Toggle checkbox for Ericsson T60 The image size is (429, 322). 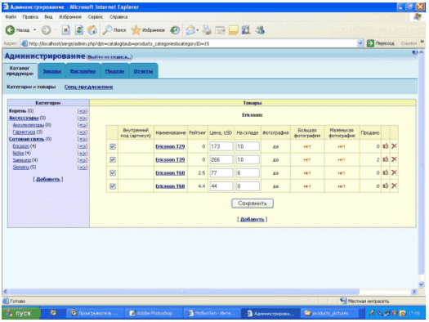click(113, 173)
